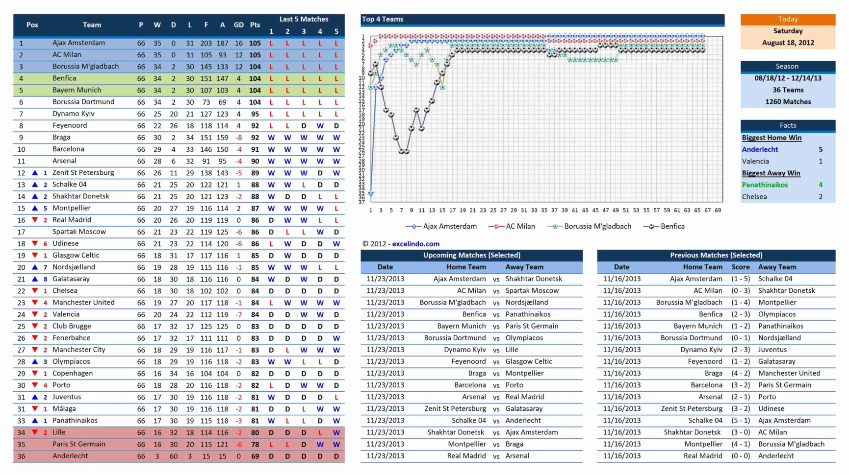Image resolution: width=849 pixels, height=475 pixels.
Task: Click the red down arrow beside Udinese
Action: click(x=34, y=243)
